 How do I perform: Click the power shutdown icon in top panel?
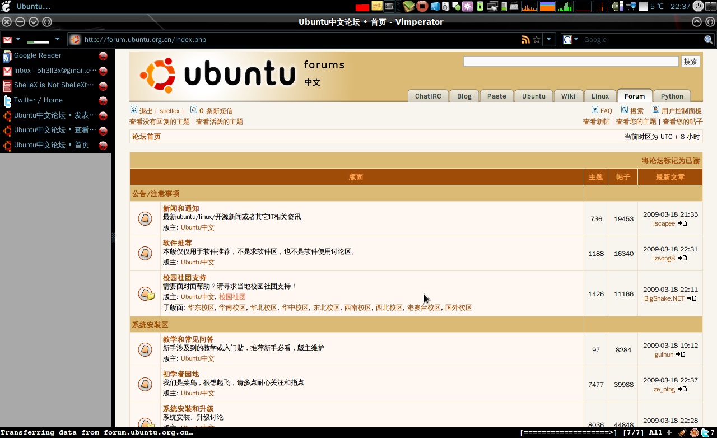(698, 6)
